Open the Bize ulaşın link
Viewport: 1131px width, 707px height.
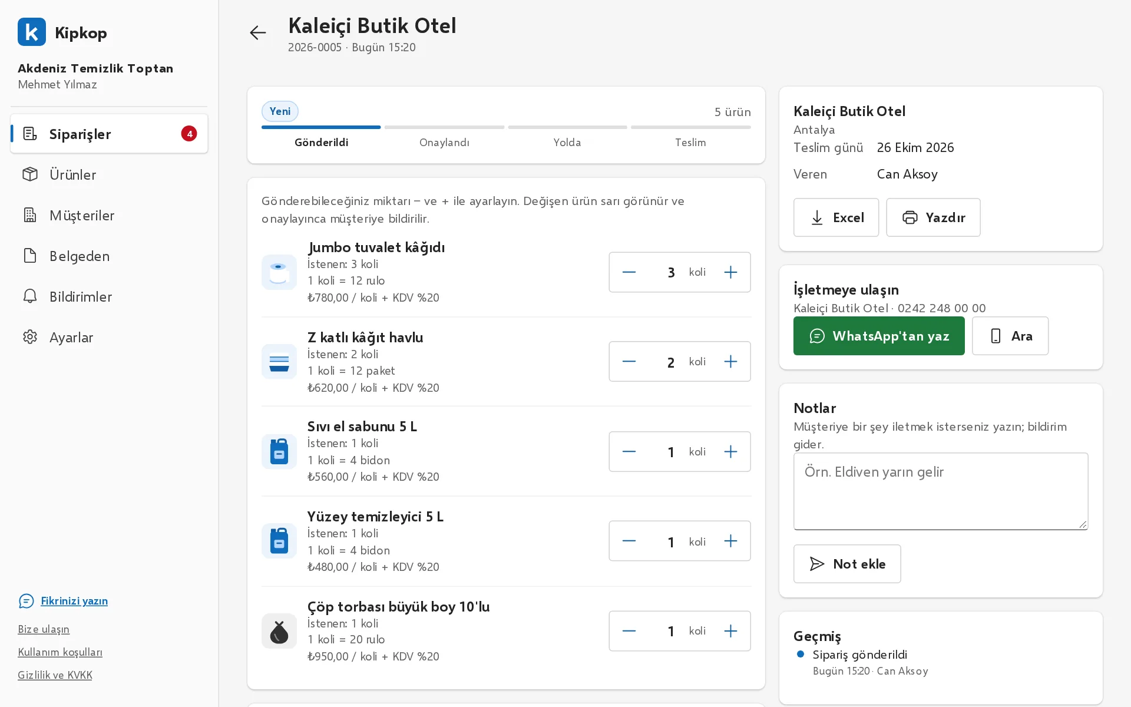pos(44,629)
